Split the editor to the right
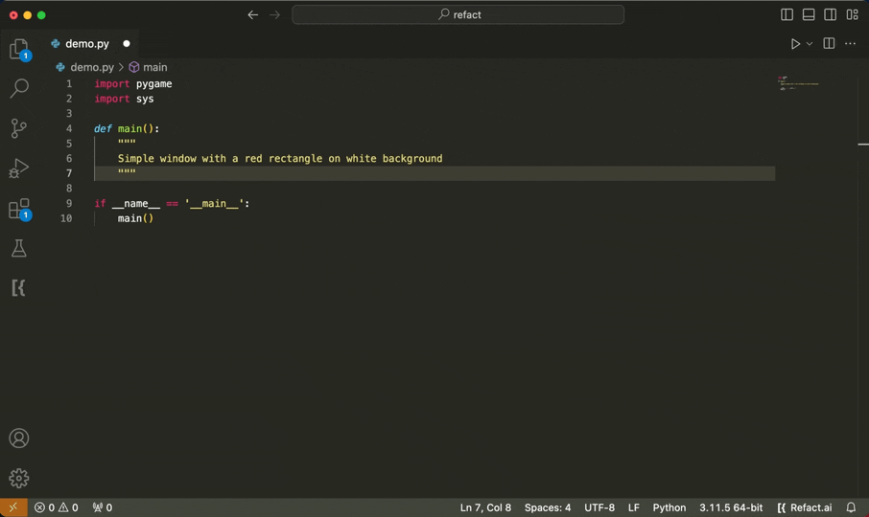 pyautogui.click(x=829, y=44)
